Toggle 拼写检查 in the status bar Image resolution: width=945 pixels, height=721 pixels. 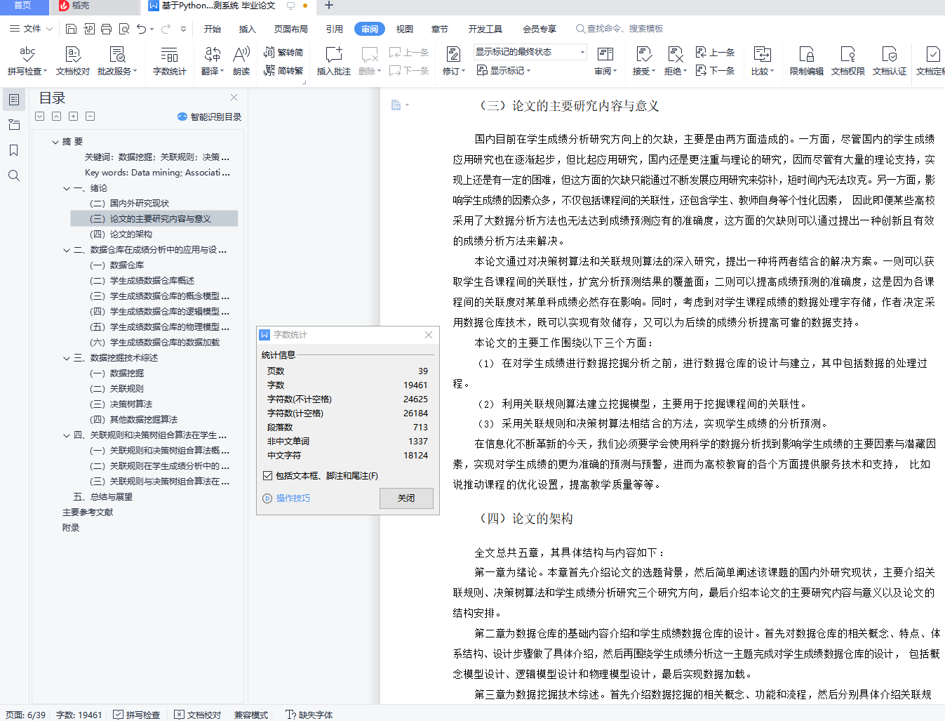pyautogui.click(x=137, y=715)
